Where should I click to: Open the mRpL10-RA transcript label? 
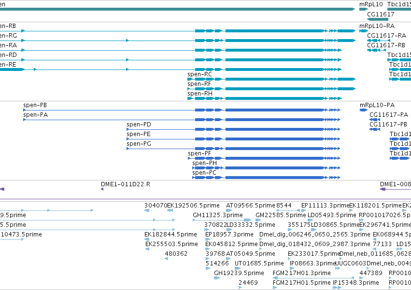[x=377, y=26]
